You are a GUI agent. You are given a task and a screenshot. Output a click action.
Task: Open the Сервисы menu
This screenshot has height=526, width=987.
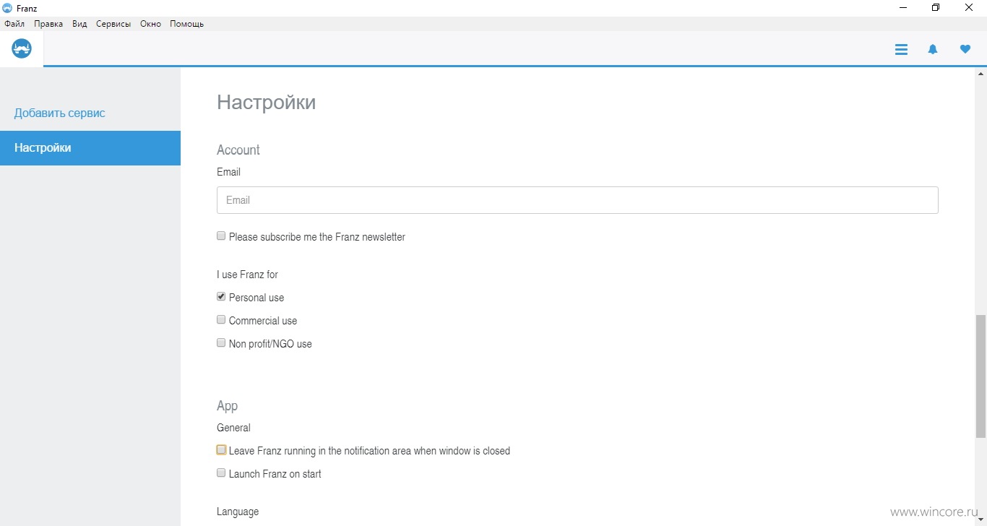(x=113, y=24)
